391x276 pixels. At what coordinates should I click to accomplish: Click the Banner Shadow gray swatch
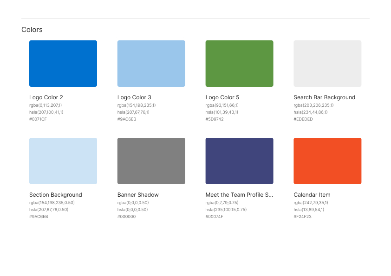tap(151, 161)
